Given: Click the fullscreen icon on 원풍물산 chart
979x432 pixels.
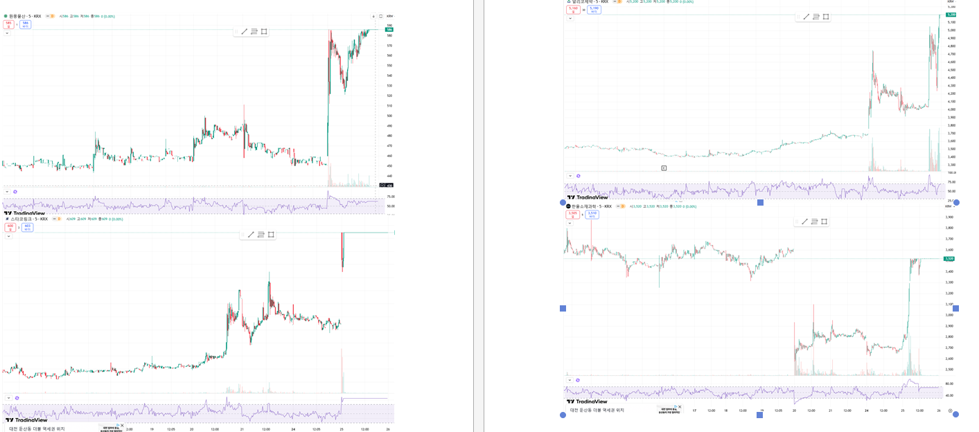Looking at the screenshot, I should click(380, 16).
